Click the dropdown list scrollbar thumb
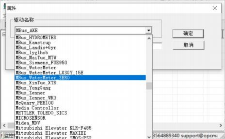 pyautogui.click(x=149, y=86)
